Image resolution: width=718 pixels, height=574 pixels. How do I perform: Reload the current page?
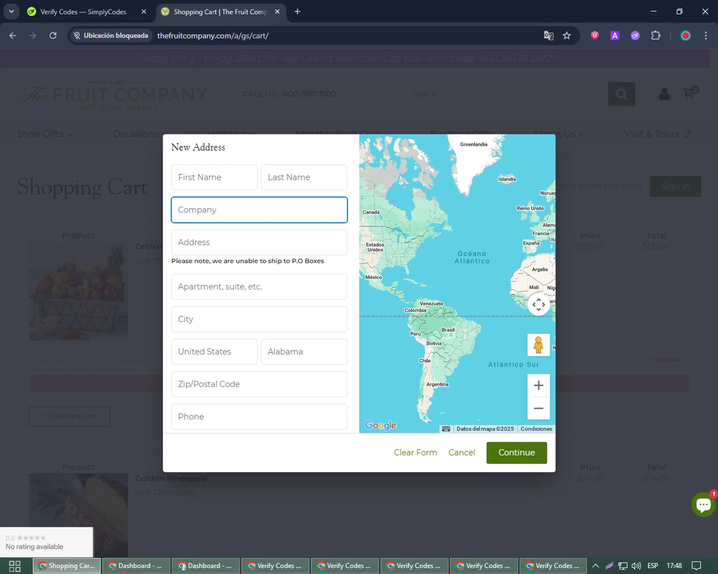[53, 35]
